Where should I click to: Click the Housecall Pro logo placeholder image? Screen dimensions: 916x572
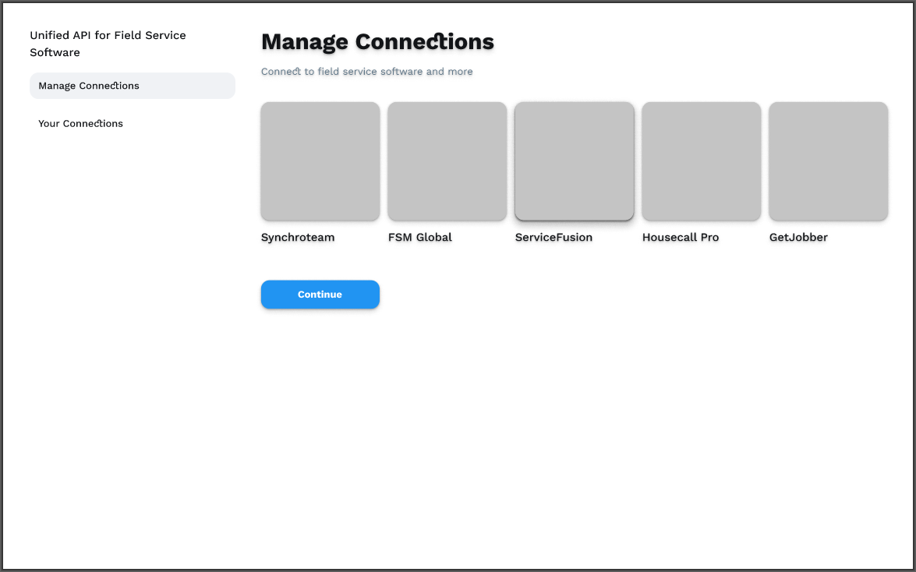click(700, 161)
